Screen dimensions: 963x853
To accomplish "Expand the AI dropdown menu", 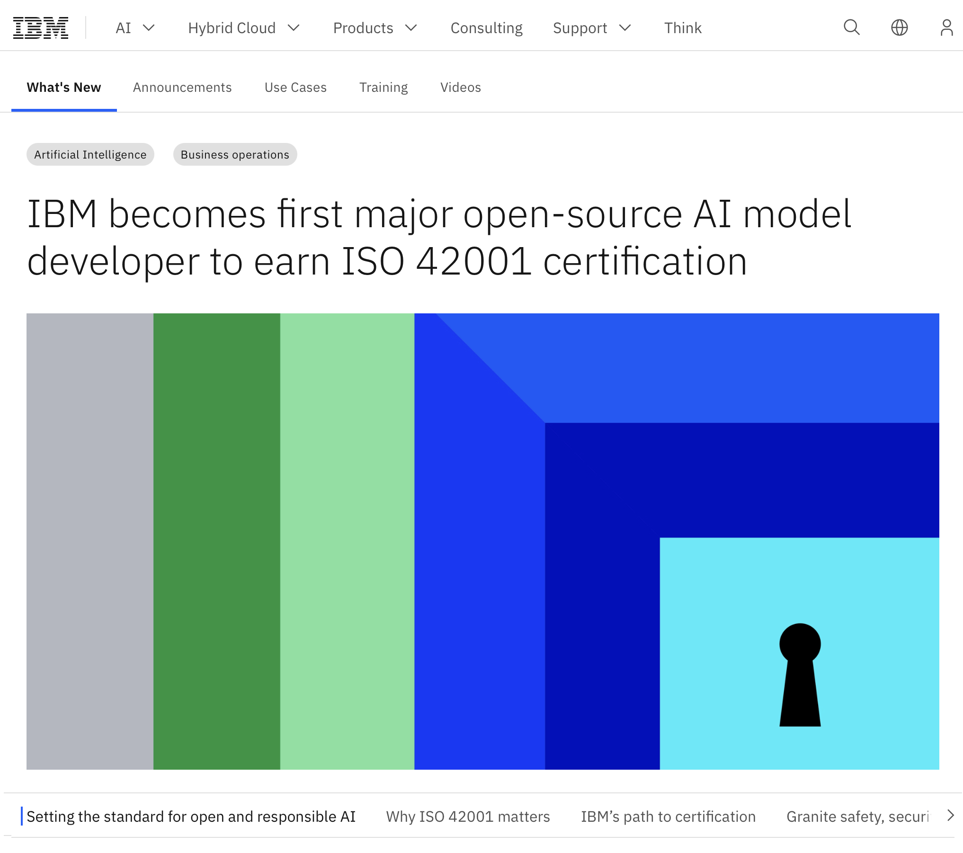I will point(135,28).
